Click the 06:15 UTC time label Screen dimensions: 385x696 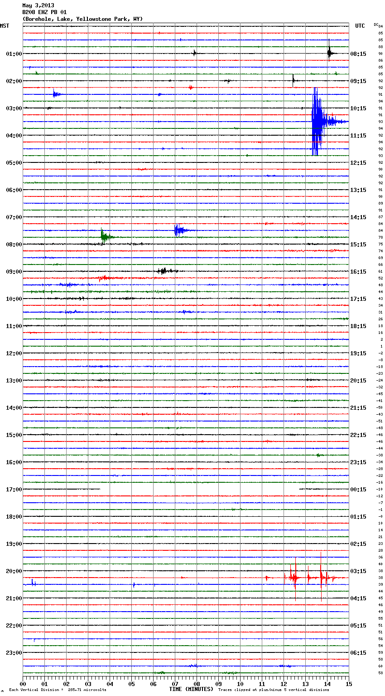click(358, 652)
